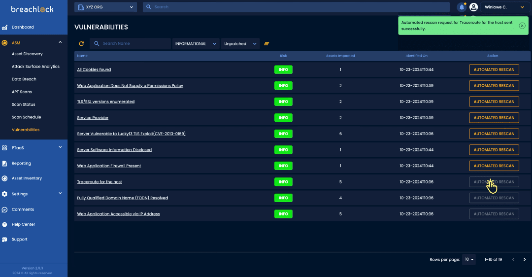Click the Asset Inventory icon

point(4,178)
